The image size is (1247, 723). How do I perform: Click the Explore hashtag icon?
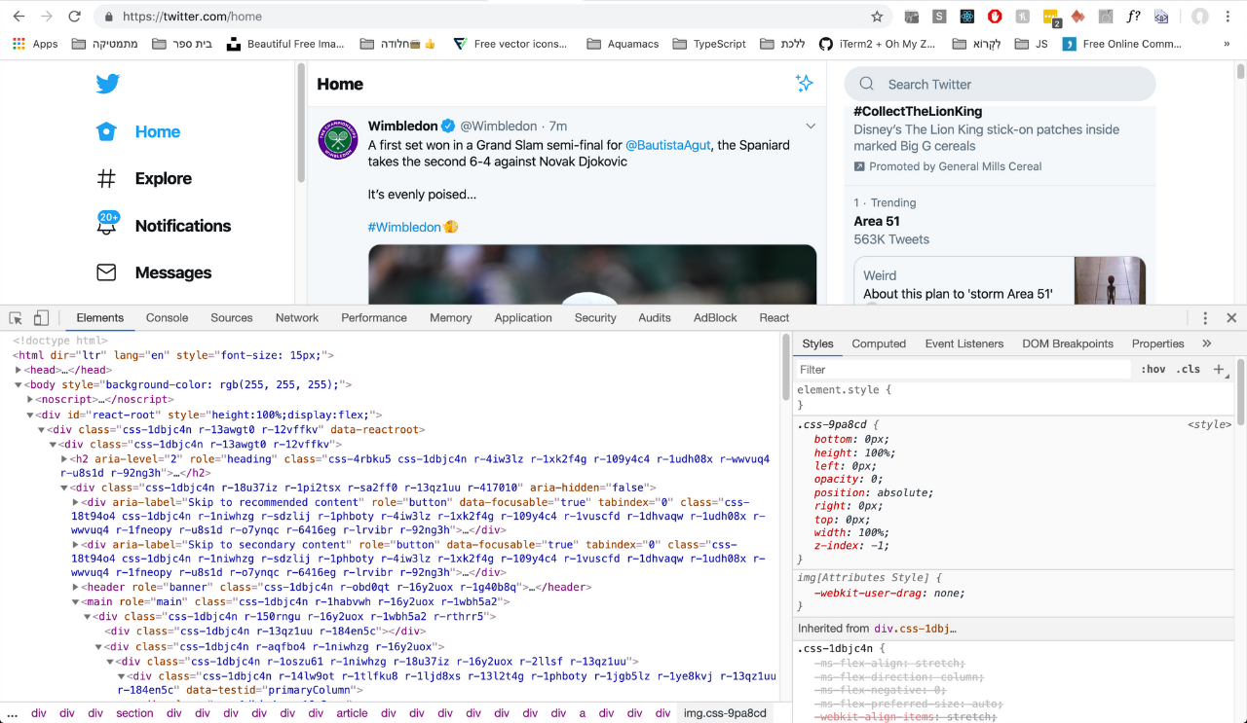coord(106,178)
